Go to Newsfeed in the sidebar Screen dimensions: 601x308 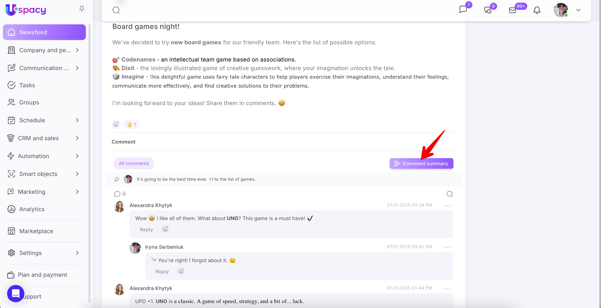(44, 32)
